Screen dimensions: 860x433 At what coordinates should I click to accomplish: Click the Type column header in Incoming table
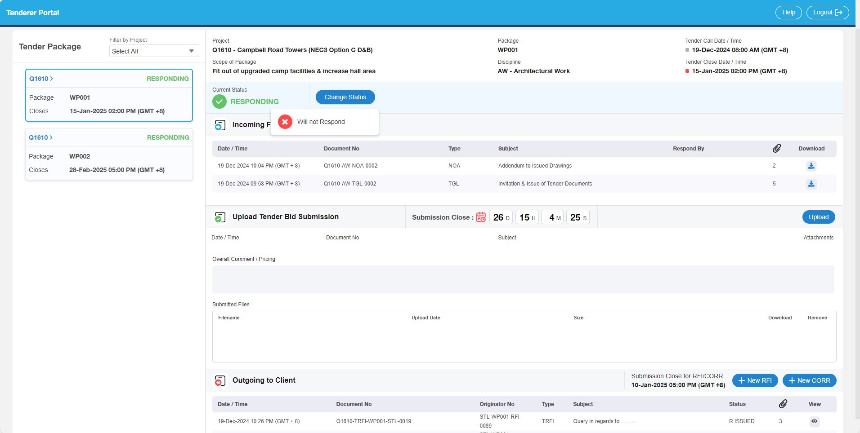point(454,149)
